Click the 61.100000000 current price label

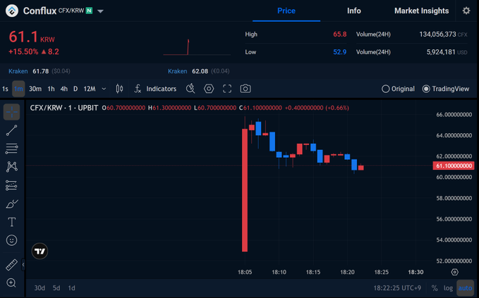pyautogui.click(x=454, y=166)
